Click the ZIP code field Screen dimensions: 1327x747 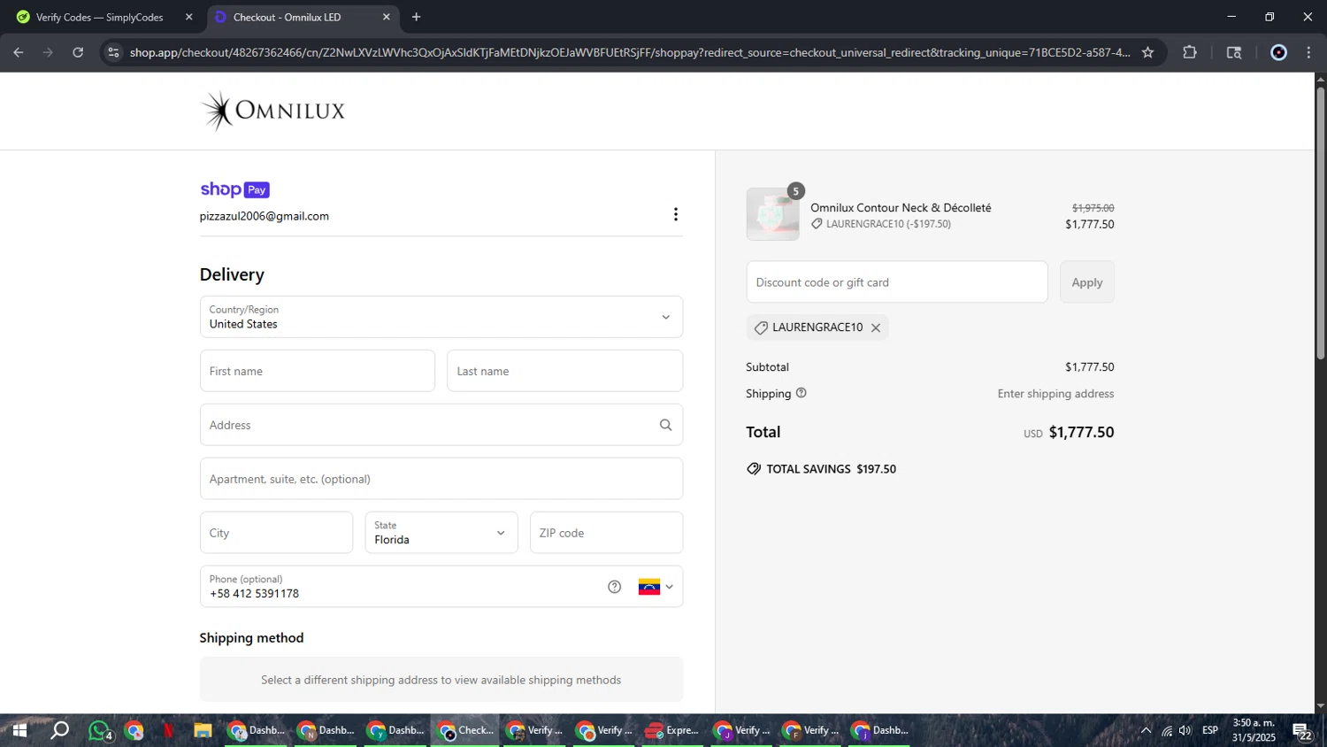(x=606, y=533)
